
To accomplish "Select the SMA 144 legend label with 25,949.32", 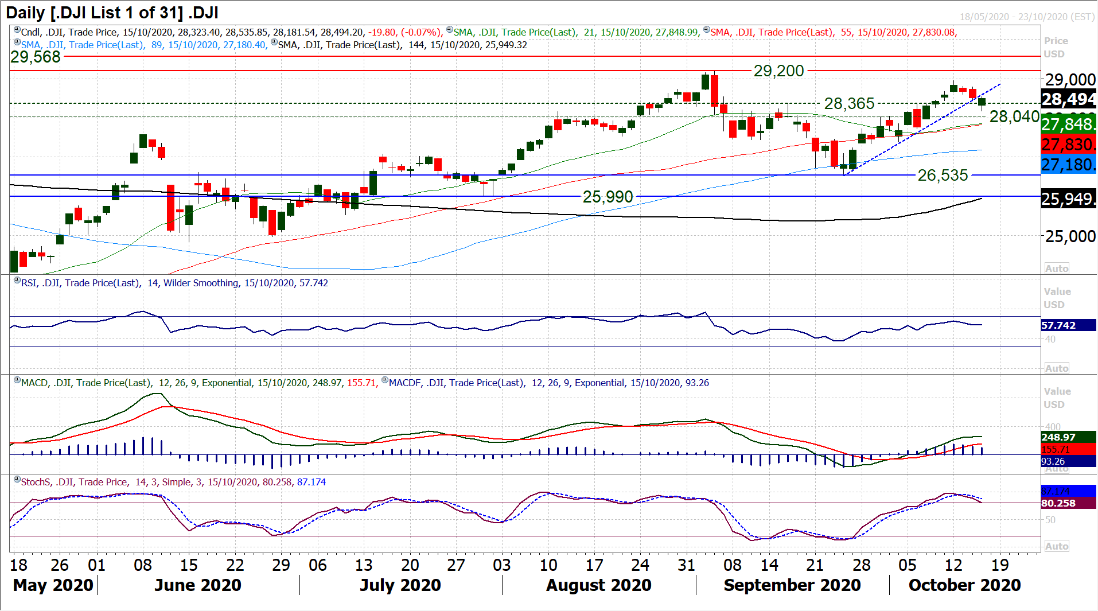I will [x=403, y=45].
